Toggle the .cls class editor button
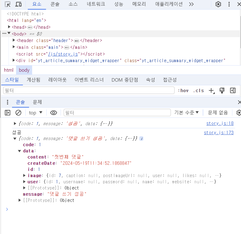 [198, 91]
